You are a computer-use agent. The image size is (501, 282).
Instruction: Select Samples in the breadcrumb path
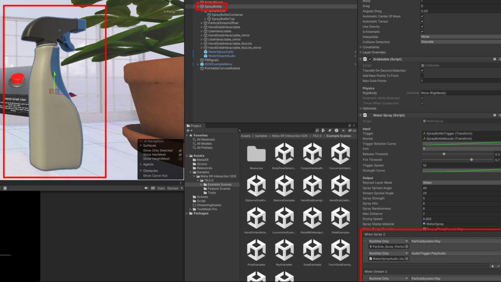pyautogui.click(x=261, y=136)
